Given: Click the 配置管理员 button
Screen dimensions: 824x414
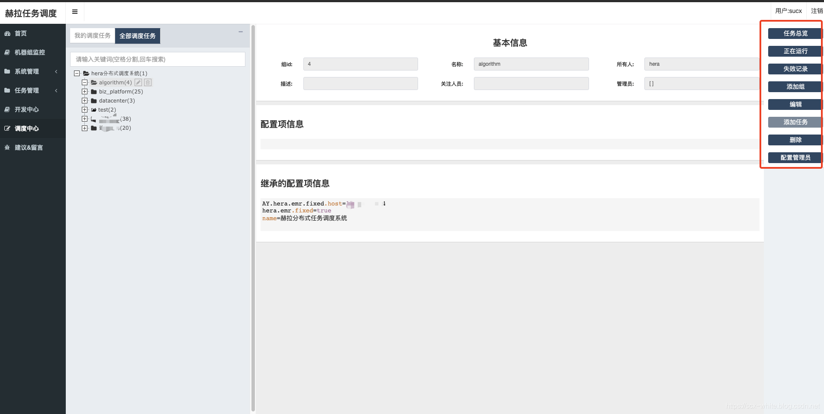Looking at the screenshot, I should click(795, 157).
